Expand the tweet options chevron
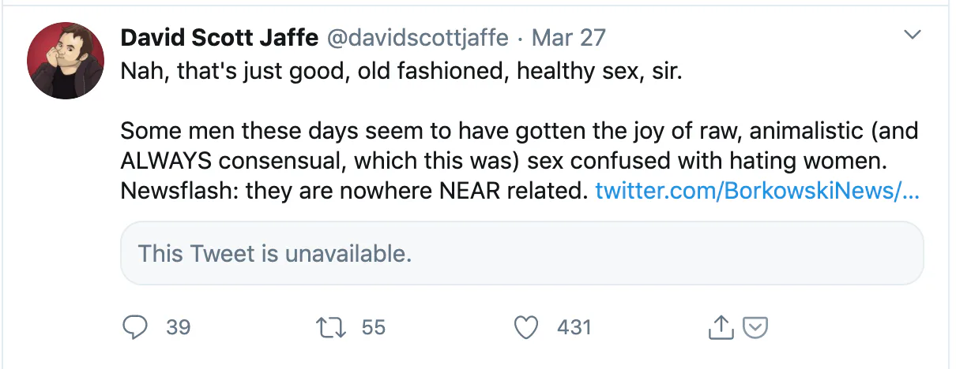 913,35
